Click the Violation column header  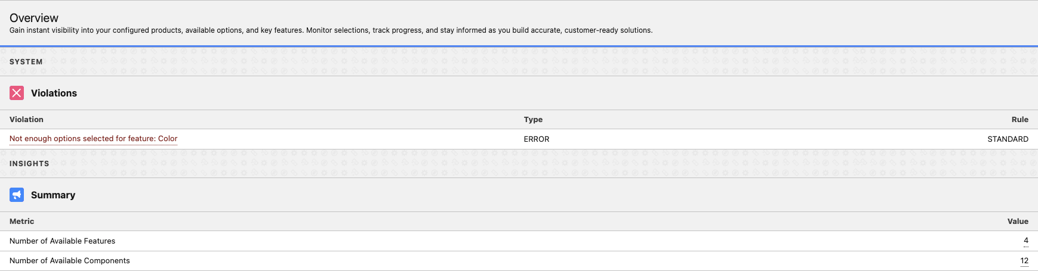(26, 119)
